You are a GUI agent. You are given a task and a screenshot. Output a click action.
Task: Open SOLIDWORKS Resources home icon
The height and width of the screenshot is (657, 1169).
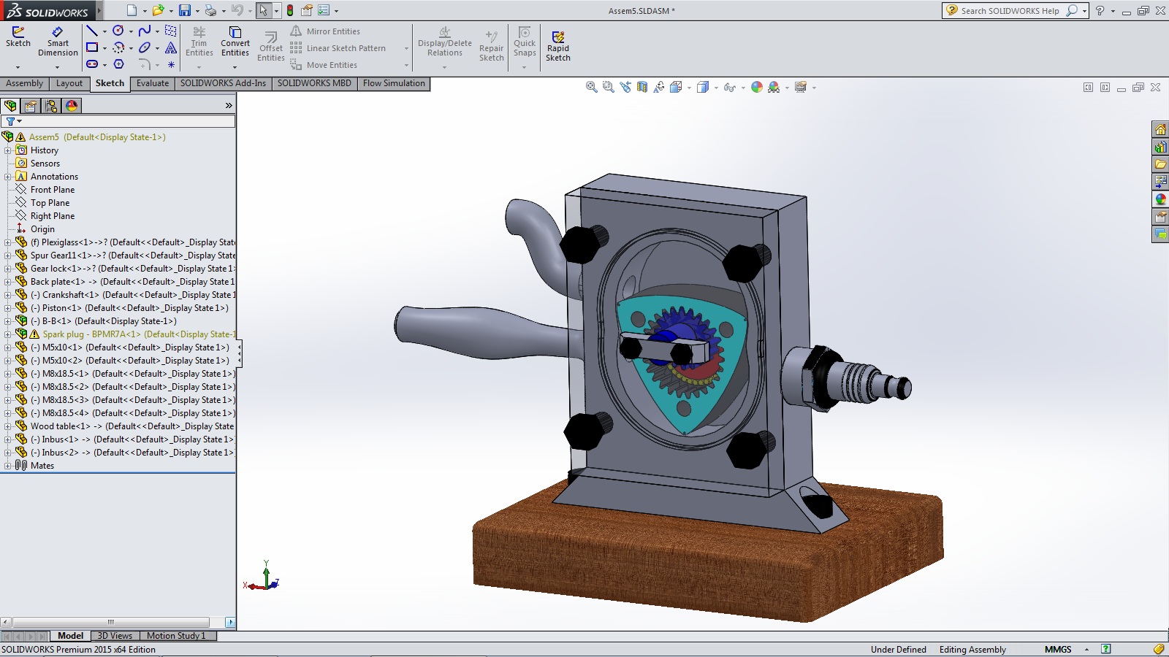pos(1160,129)
